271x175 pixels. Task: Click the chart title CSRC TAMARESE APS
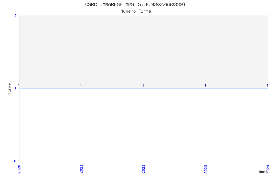[135, 4]
